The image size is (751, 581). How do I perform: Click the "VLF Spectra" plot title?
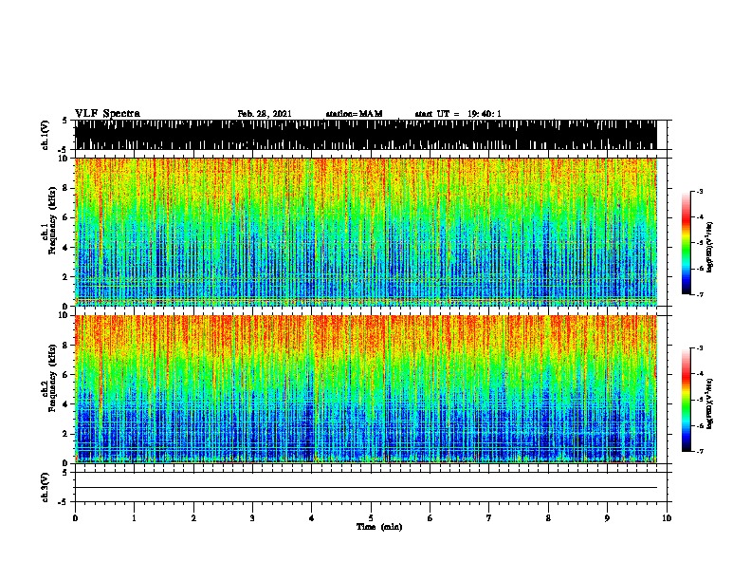107,114
